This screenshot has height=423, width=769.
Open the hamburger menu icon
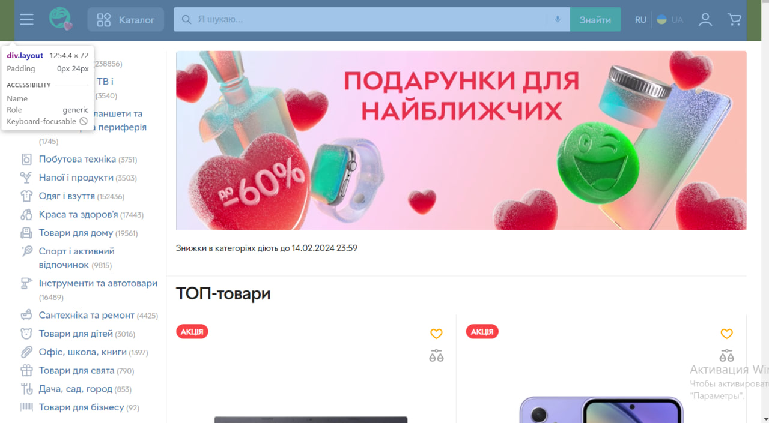(x=26, y=20)
